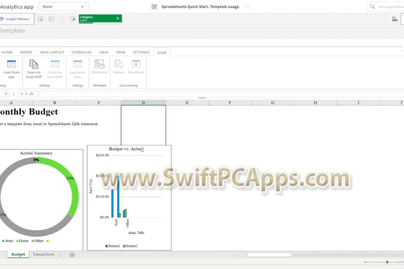This screenshot has height=269, width=404.
Task: Click the Load auto-save icon
Action: (77, 64)
